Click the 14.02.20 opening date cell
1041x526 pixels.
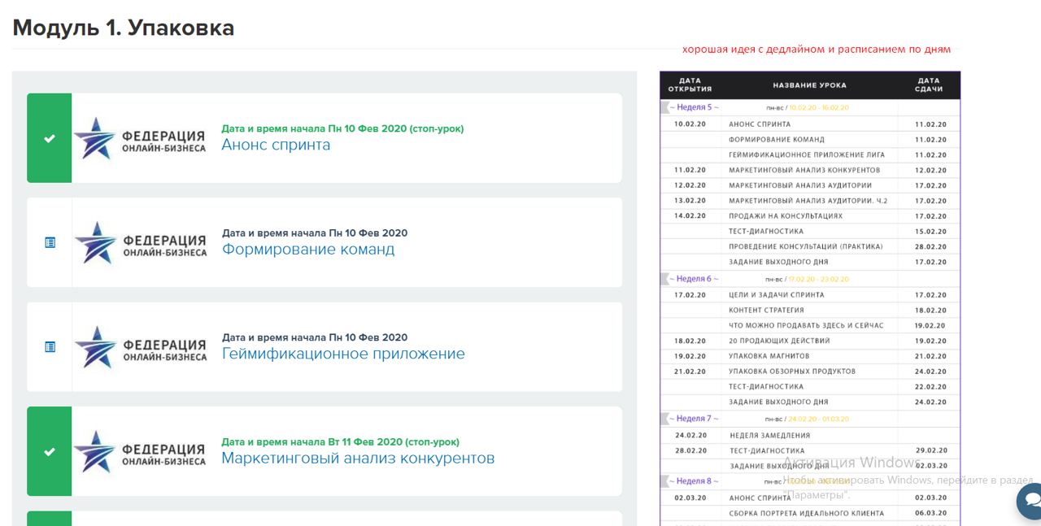(x=690, y=216)
